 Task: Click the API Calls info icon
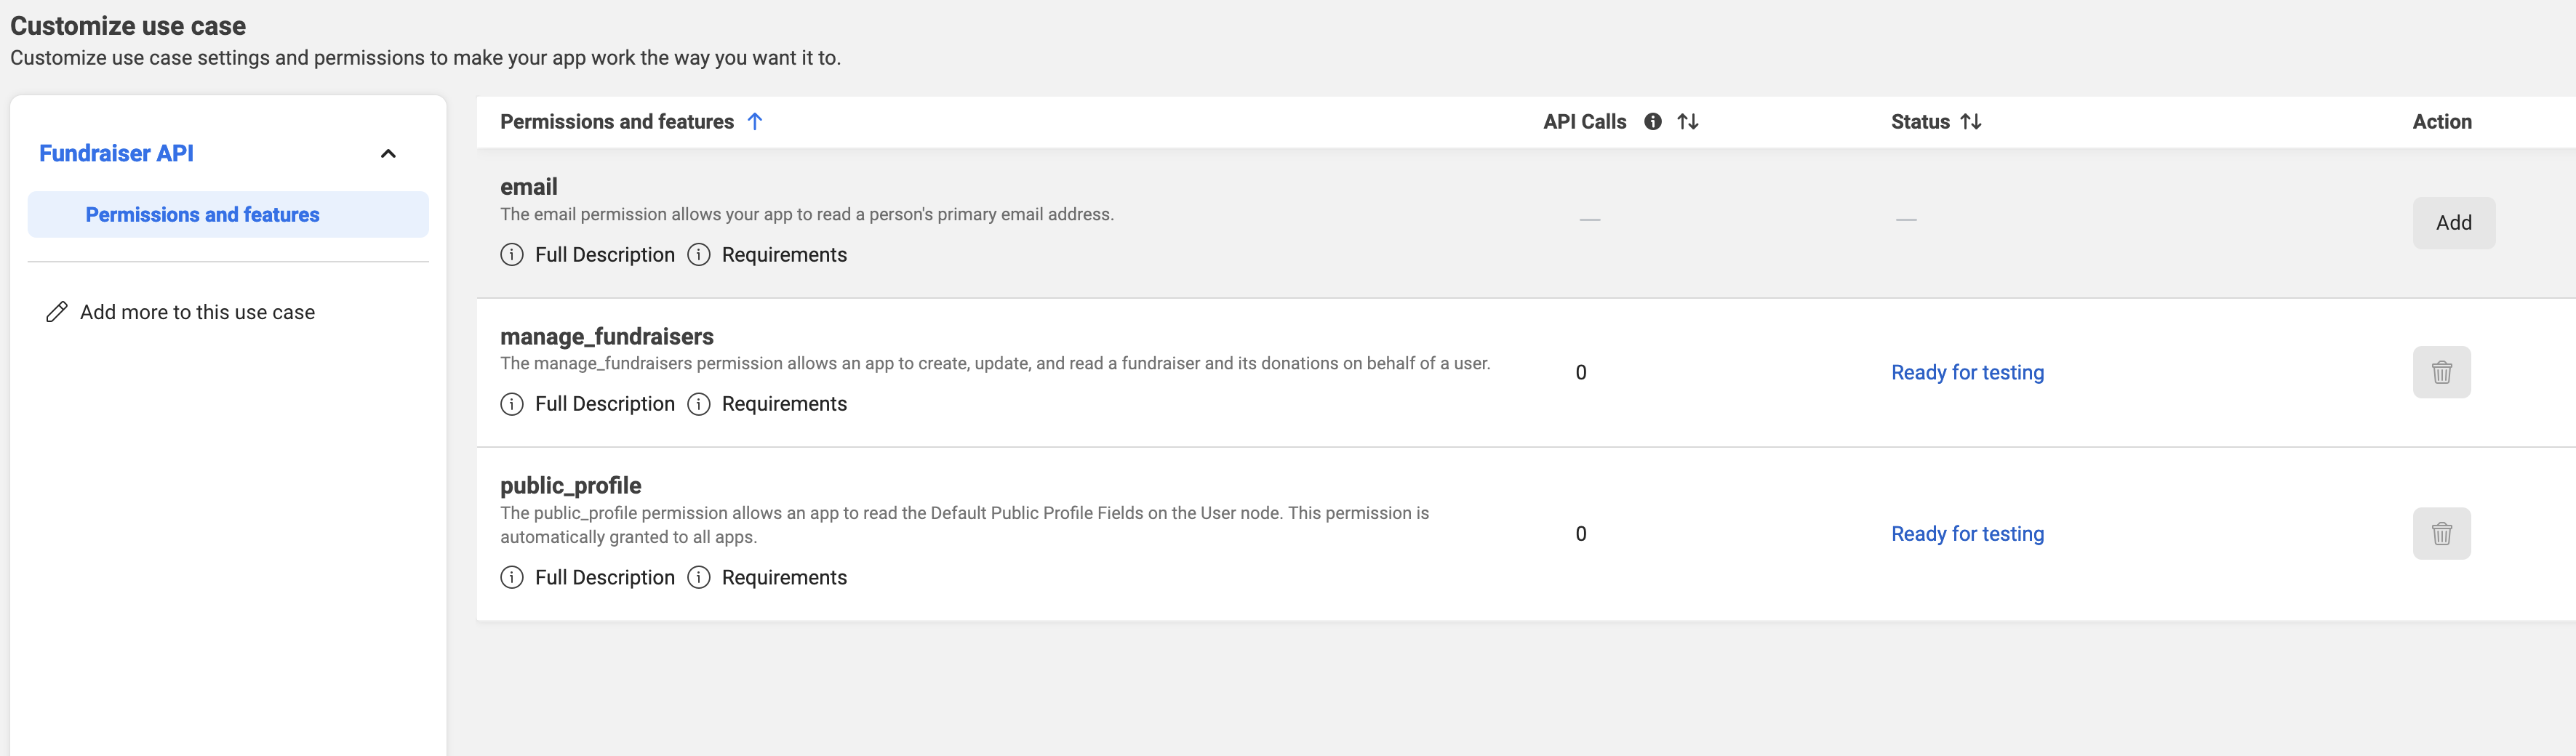click(x=1653, y=122)
